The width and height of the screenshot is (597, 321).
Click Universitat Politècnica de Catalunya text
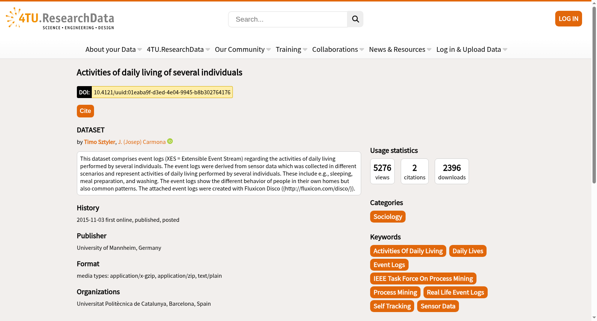[144, 304]
